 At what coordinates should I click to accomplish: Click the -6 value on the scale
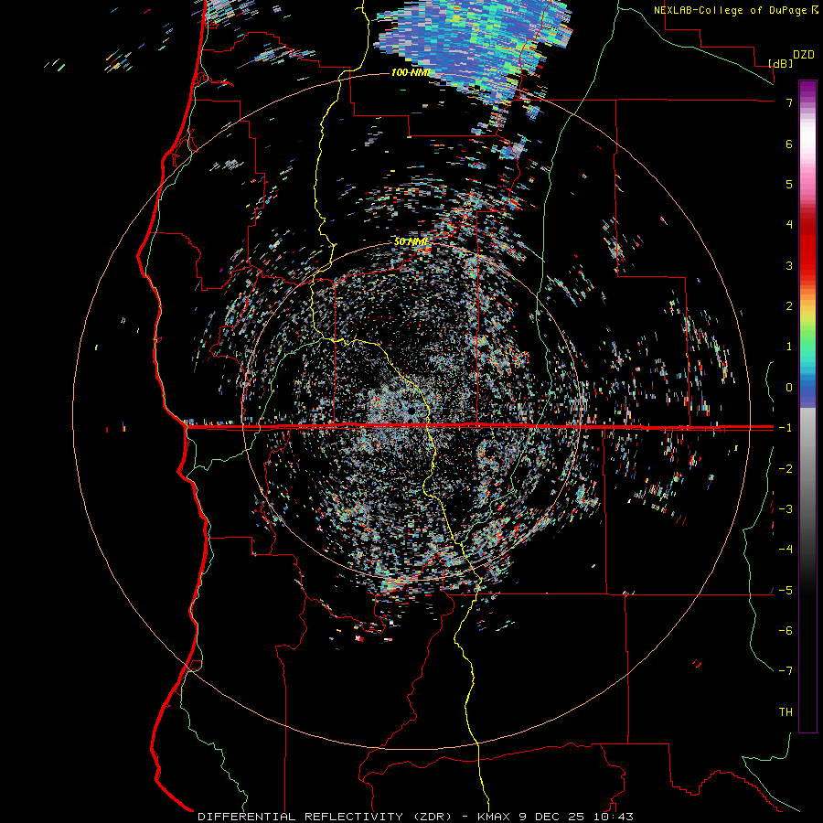coord(786,631)
